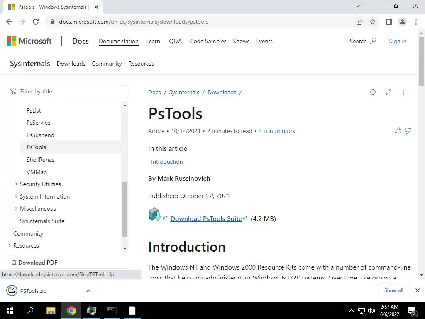Select PsList in sidebar tree
Image resolution: width=425 pixels, height=319 pixels.
(x=34, y=110)
